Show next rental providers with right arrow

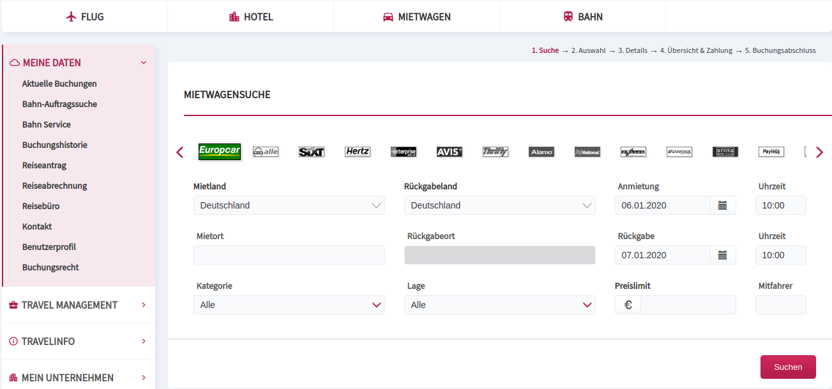(820, 152)
